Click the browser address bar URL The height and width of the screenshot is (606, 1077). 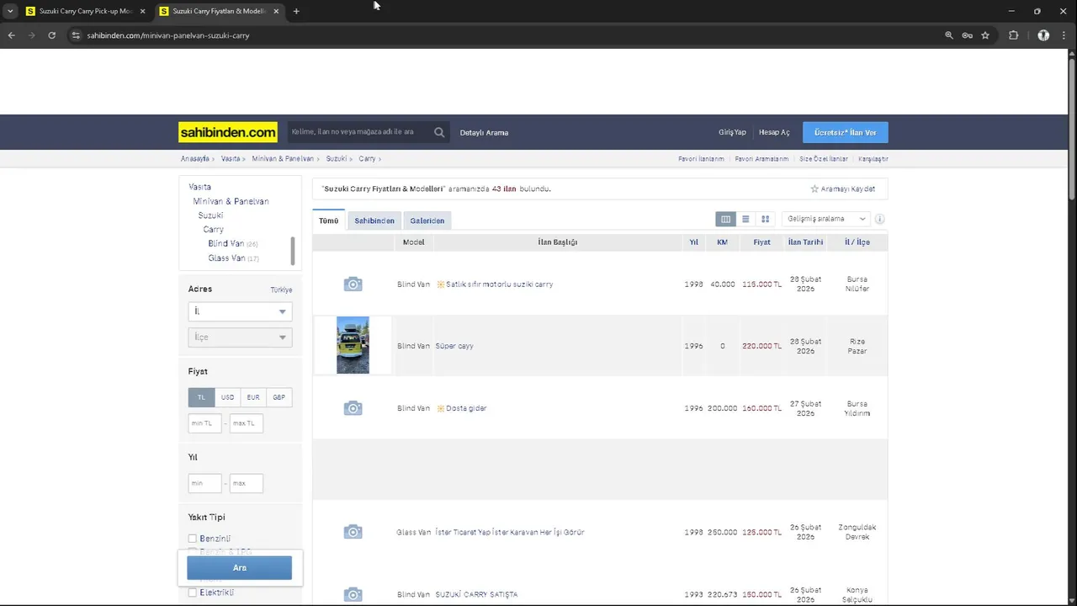[168, 35]
